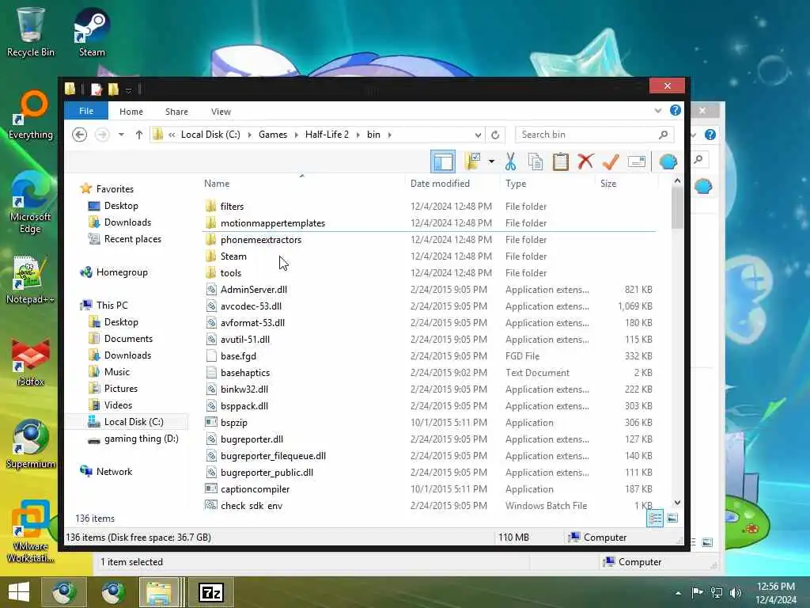This screenshot has height=608, width=810.
Task: Sort by Type column header
Action: [x=516, y=184]
